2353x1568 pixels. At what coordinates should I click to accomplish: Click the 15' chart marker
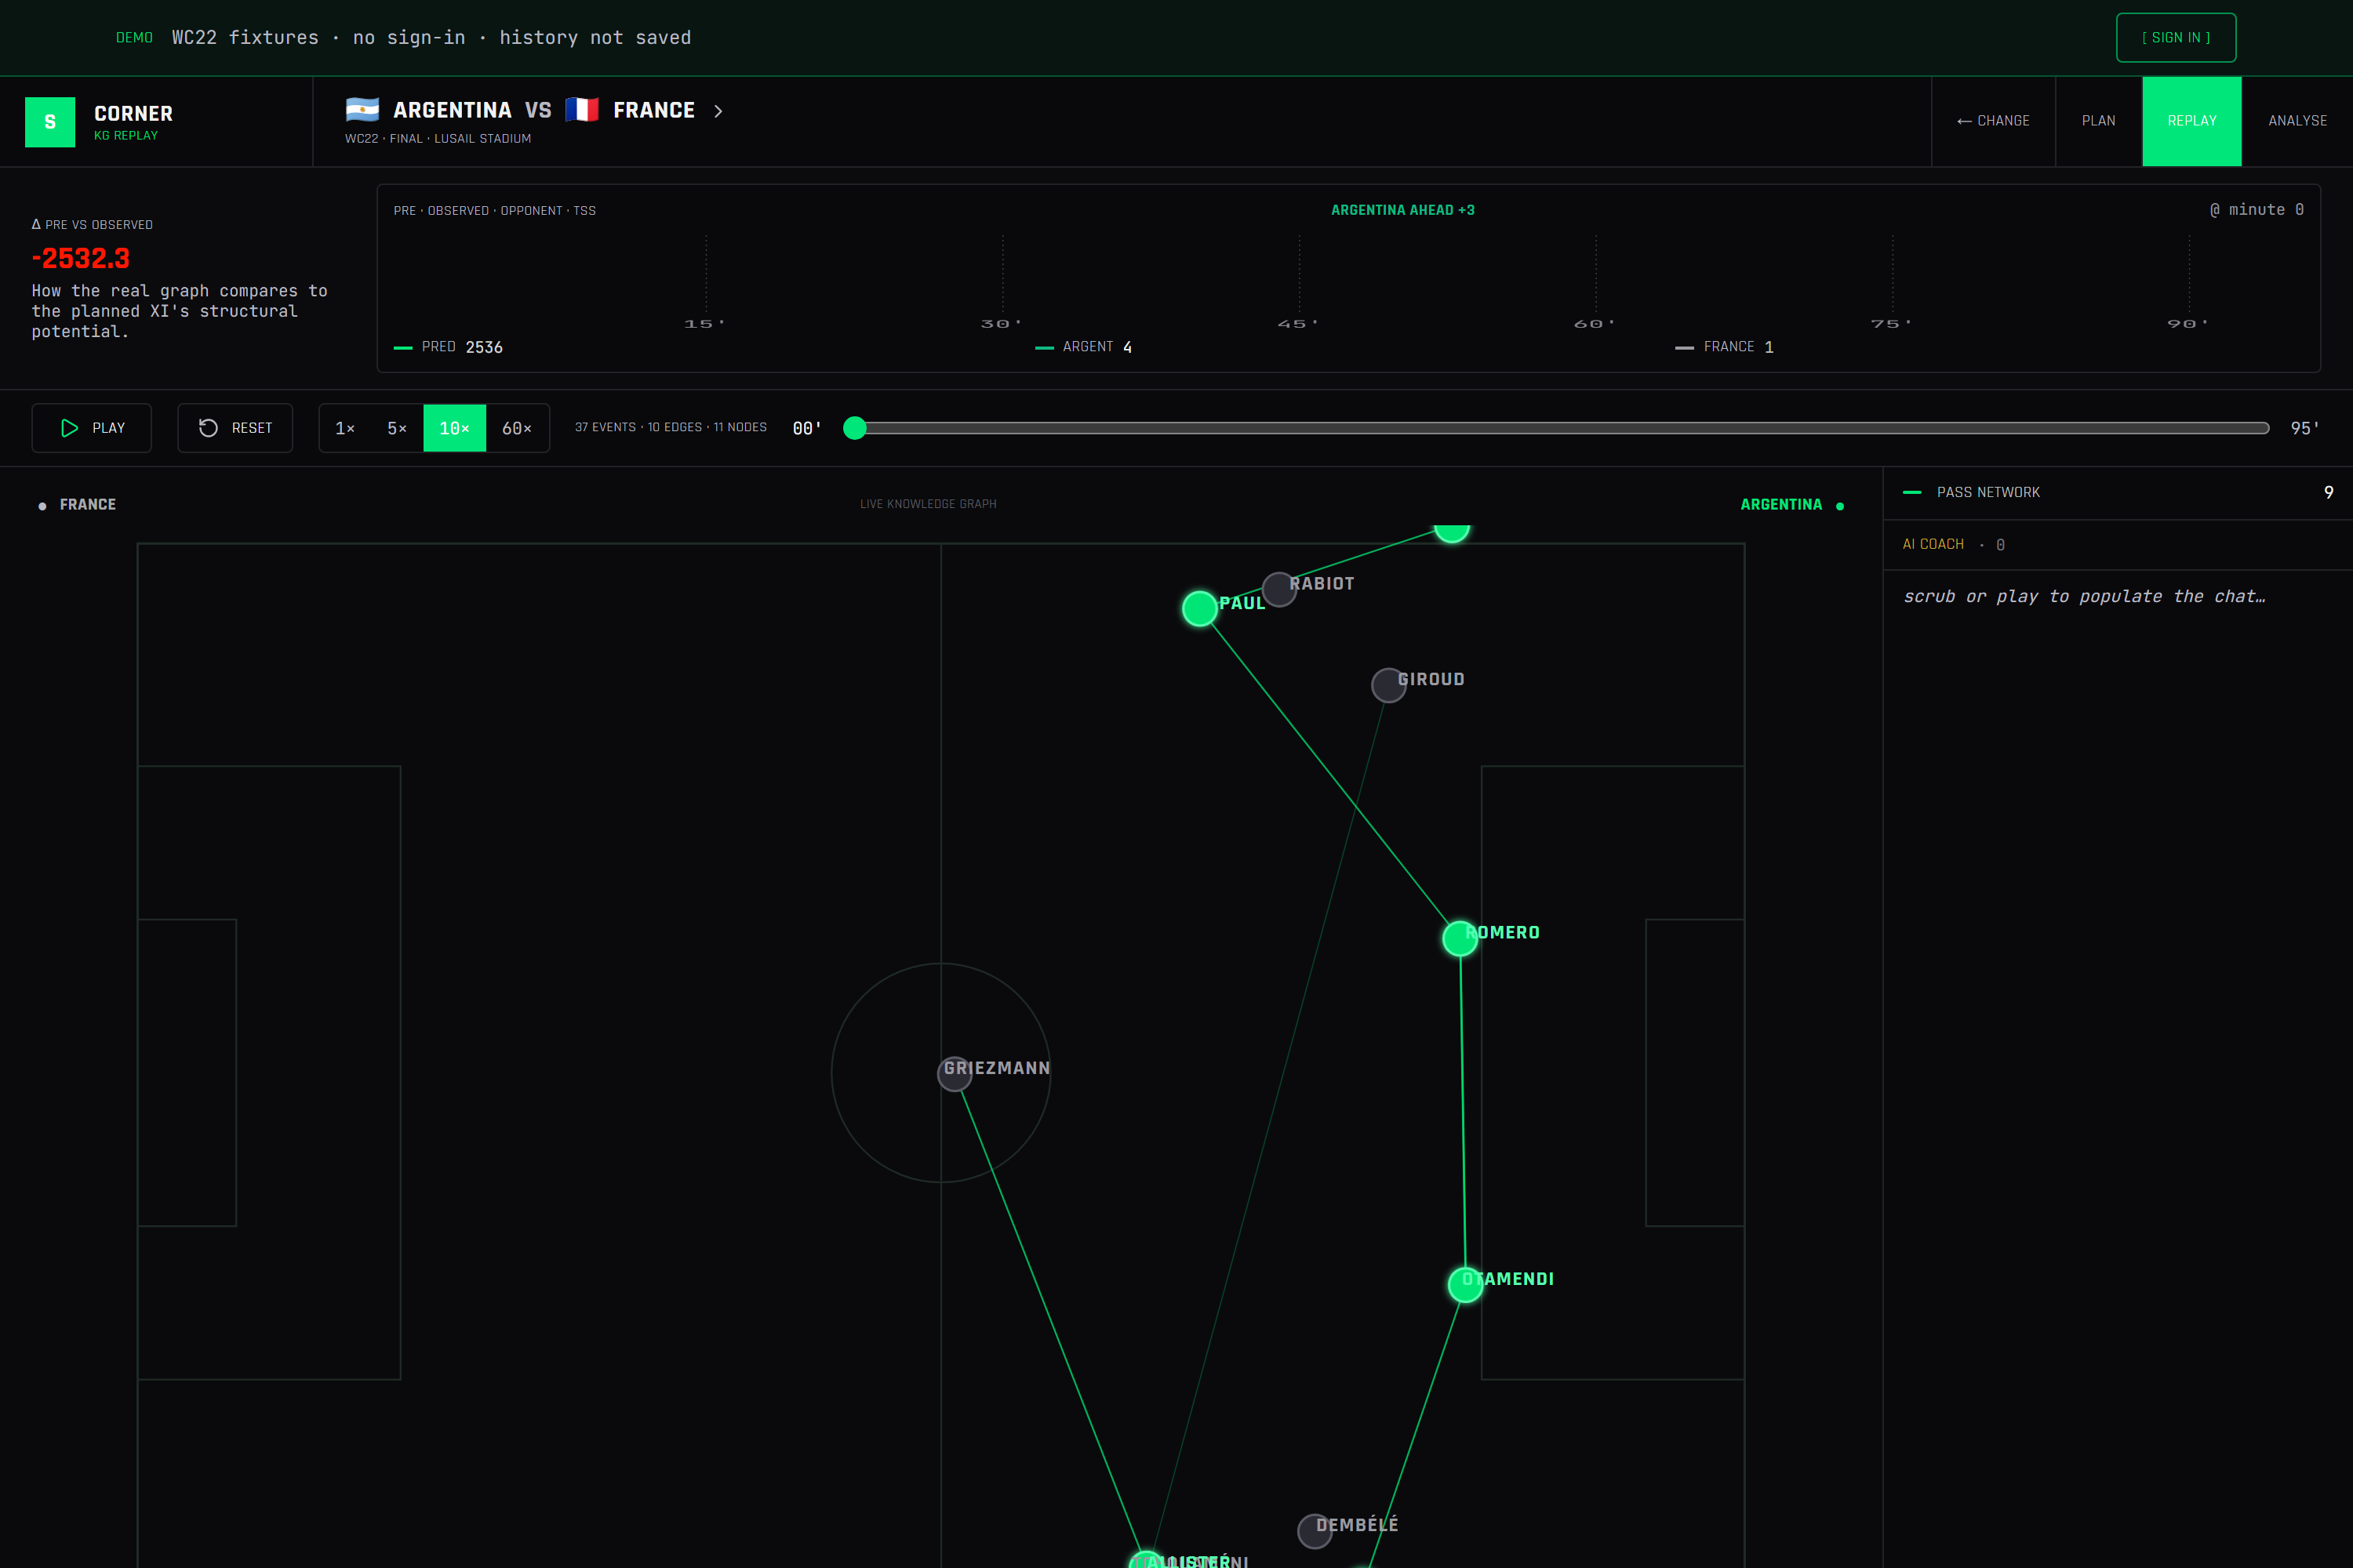point(704,324)
